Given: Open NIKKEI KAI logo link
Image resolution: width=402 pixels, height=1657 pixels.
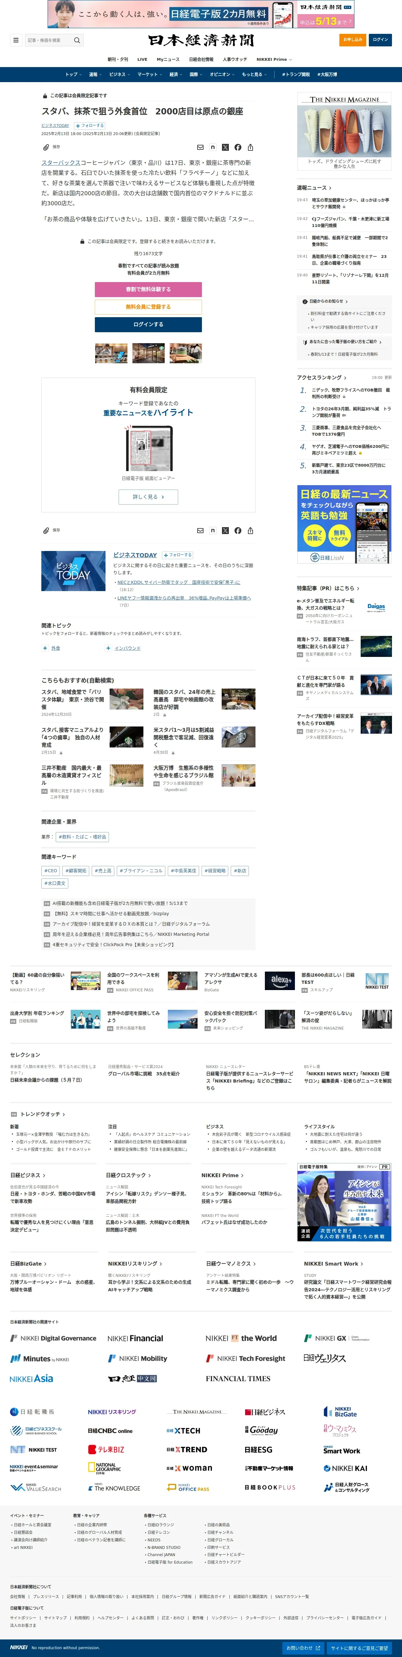Looking at the screenshot, I should (x=346, y=1469).
